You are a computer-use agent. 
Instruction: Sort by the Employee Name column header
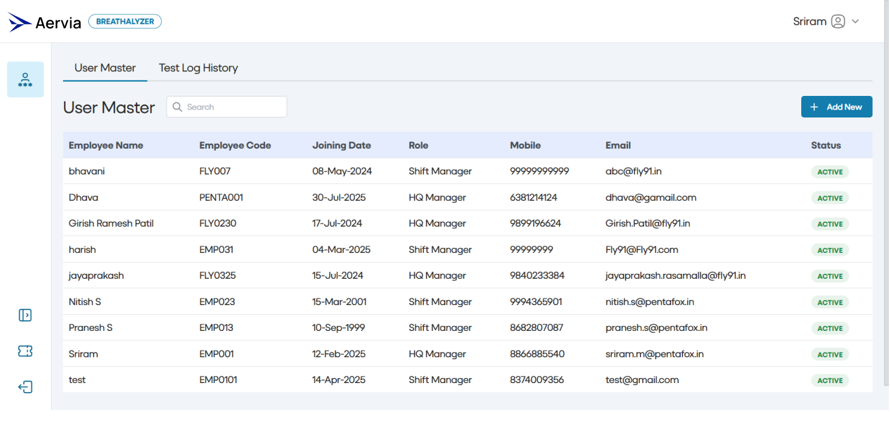106,145
